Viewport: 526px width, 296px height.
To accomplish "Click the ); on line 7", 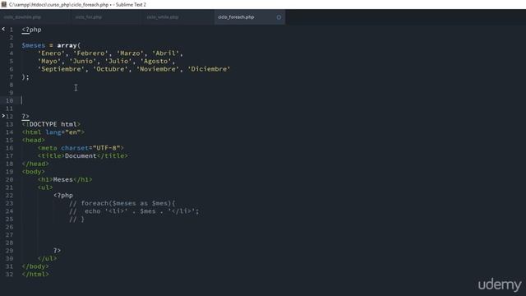I will [x=25, y=76].
